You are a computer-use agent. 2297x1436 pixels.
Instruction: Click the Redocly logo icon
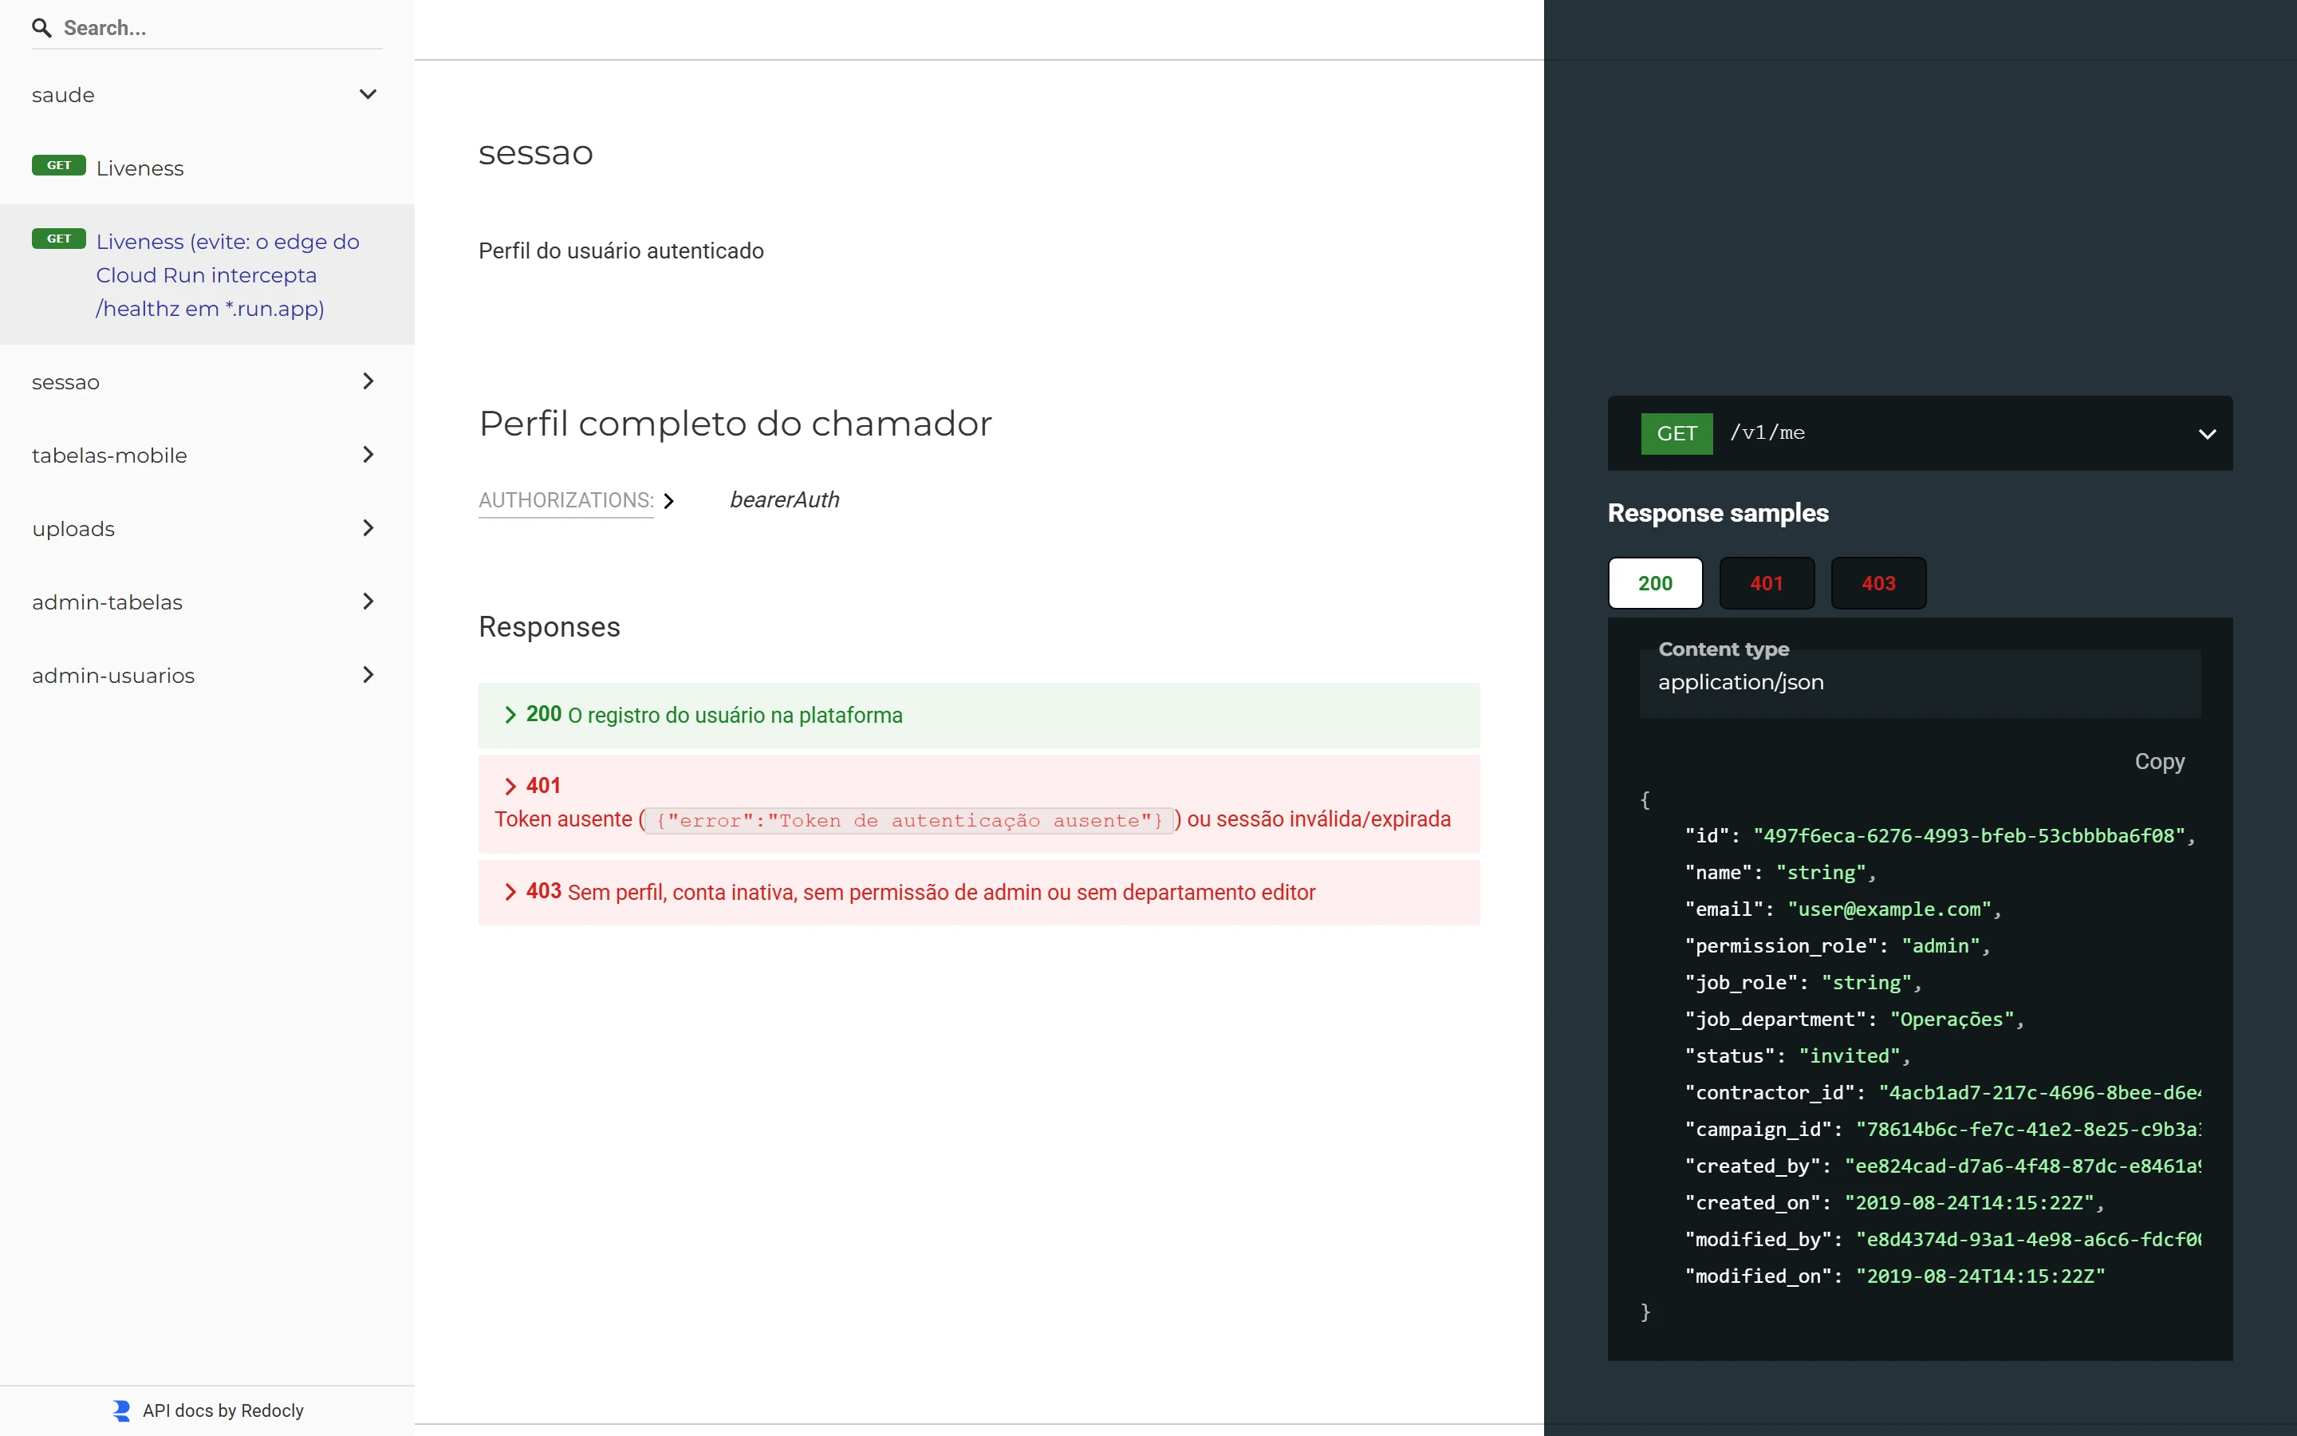(121, 1410)
